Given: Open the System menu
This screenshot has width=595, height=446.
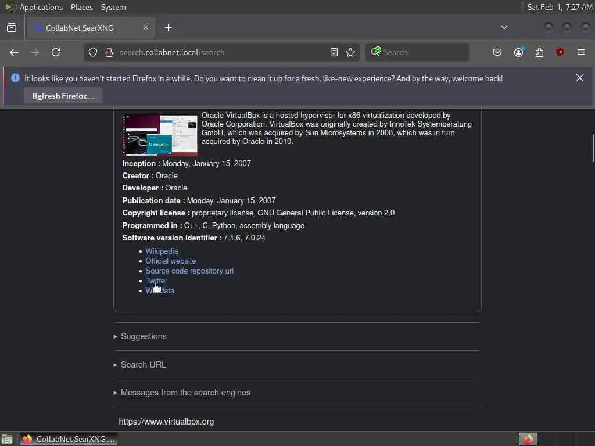Looking at the screenshot, I should click(113, 7).
